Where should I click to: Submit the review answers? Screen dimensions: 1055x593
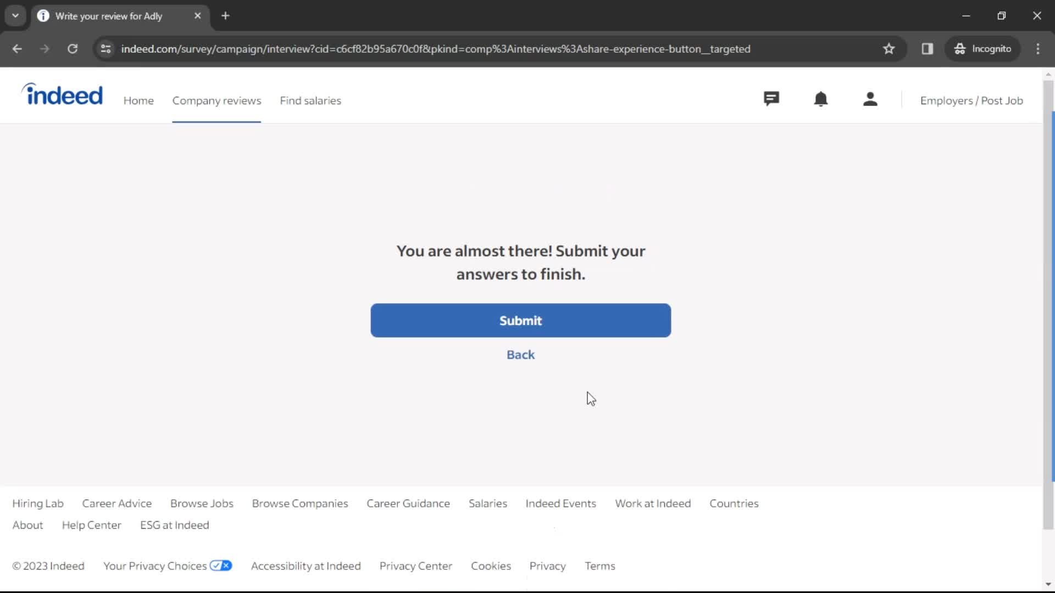pos(520,320)
